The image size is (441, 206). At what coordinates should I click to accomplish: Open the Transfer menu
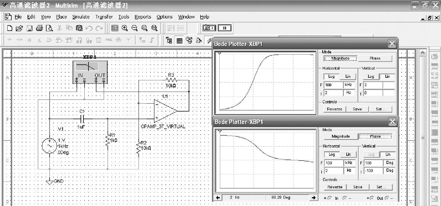(104, 17)
